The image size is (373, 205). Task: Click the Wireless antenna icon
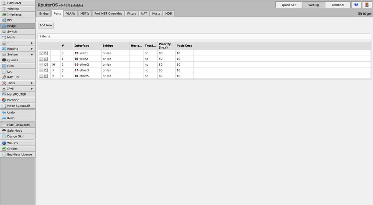click(4, 9)
